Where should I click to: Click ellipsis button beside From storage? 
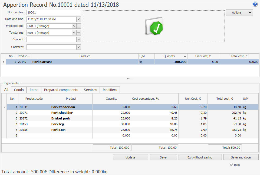pos(78,26)
